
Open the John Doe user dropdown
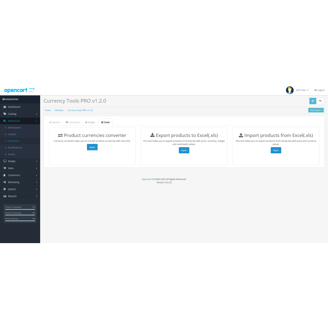[x=302, y=90]
